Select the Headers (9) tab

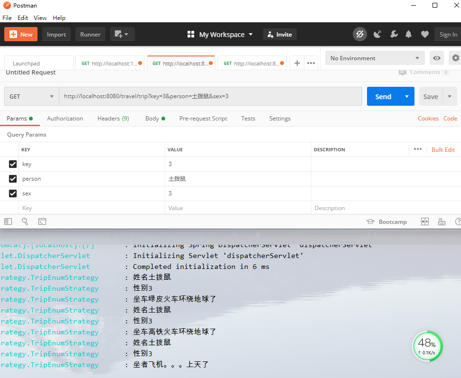[113, 119]
